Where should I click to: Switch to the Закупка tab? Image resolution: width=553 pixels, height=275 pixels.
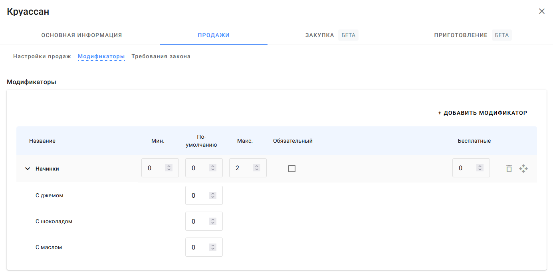[x=320, y=35]
